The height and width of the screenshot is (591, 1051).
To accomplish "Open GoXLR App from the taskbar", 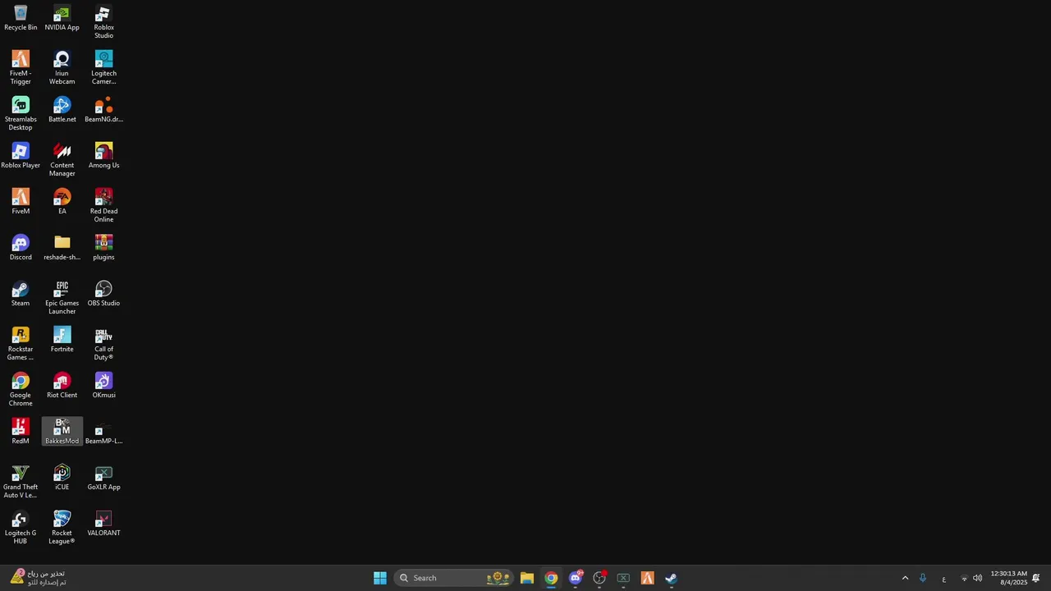I will 623,578.
